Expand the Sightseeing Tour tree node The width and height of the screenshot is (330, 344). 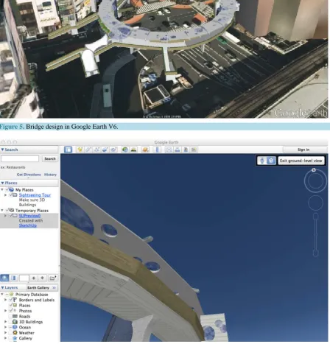(5, 195)
